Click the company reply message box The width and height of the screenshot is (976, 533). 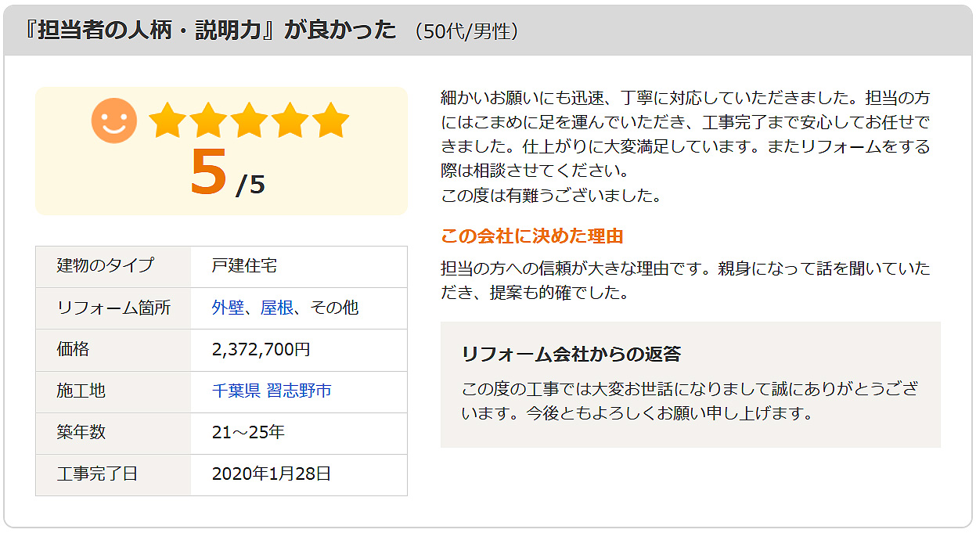point(690,384)
